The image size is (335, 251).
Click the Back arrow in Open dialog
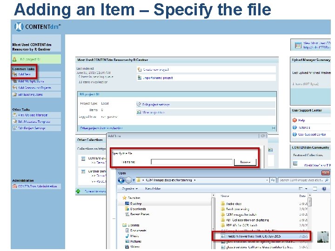[121, 180]
